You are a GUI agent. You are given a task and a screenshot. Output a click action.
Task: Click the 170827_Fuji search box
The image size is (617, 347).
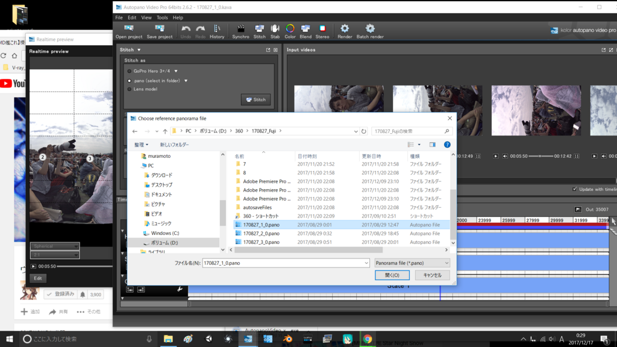tap(411, 131)
